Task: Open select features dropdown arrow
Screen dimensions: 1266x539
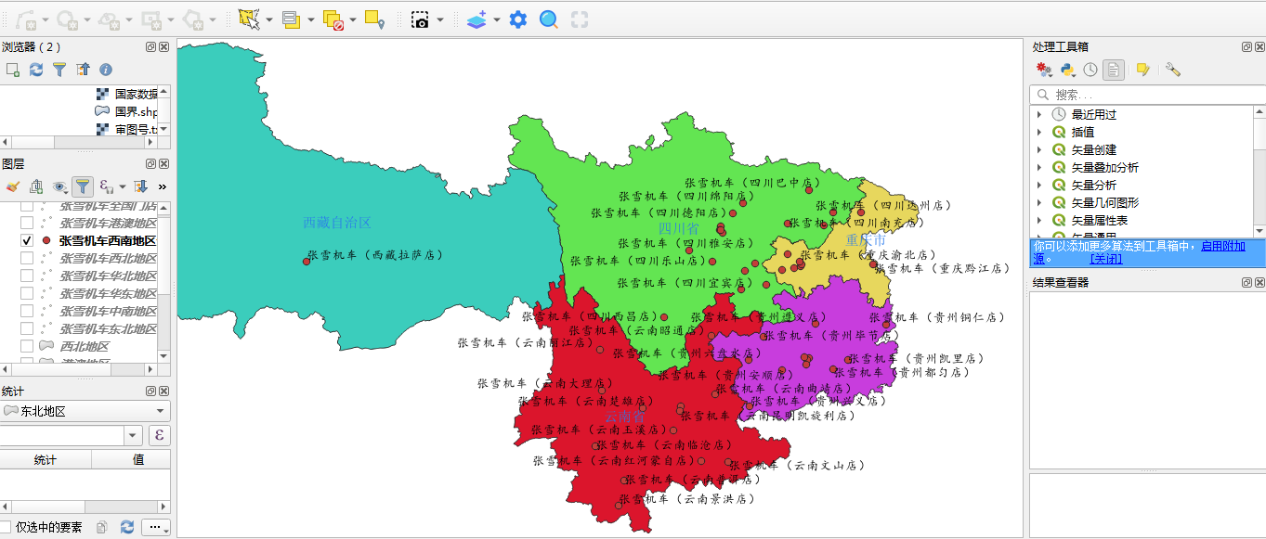Action: coord(269,19)
